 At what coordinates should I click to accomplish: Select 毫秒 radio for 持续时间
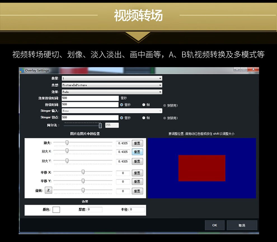[122, 105]
